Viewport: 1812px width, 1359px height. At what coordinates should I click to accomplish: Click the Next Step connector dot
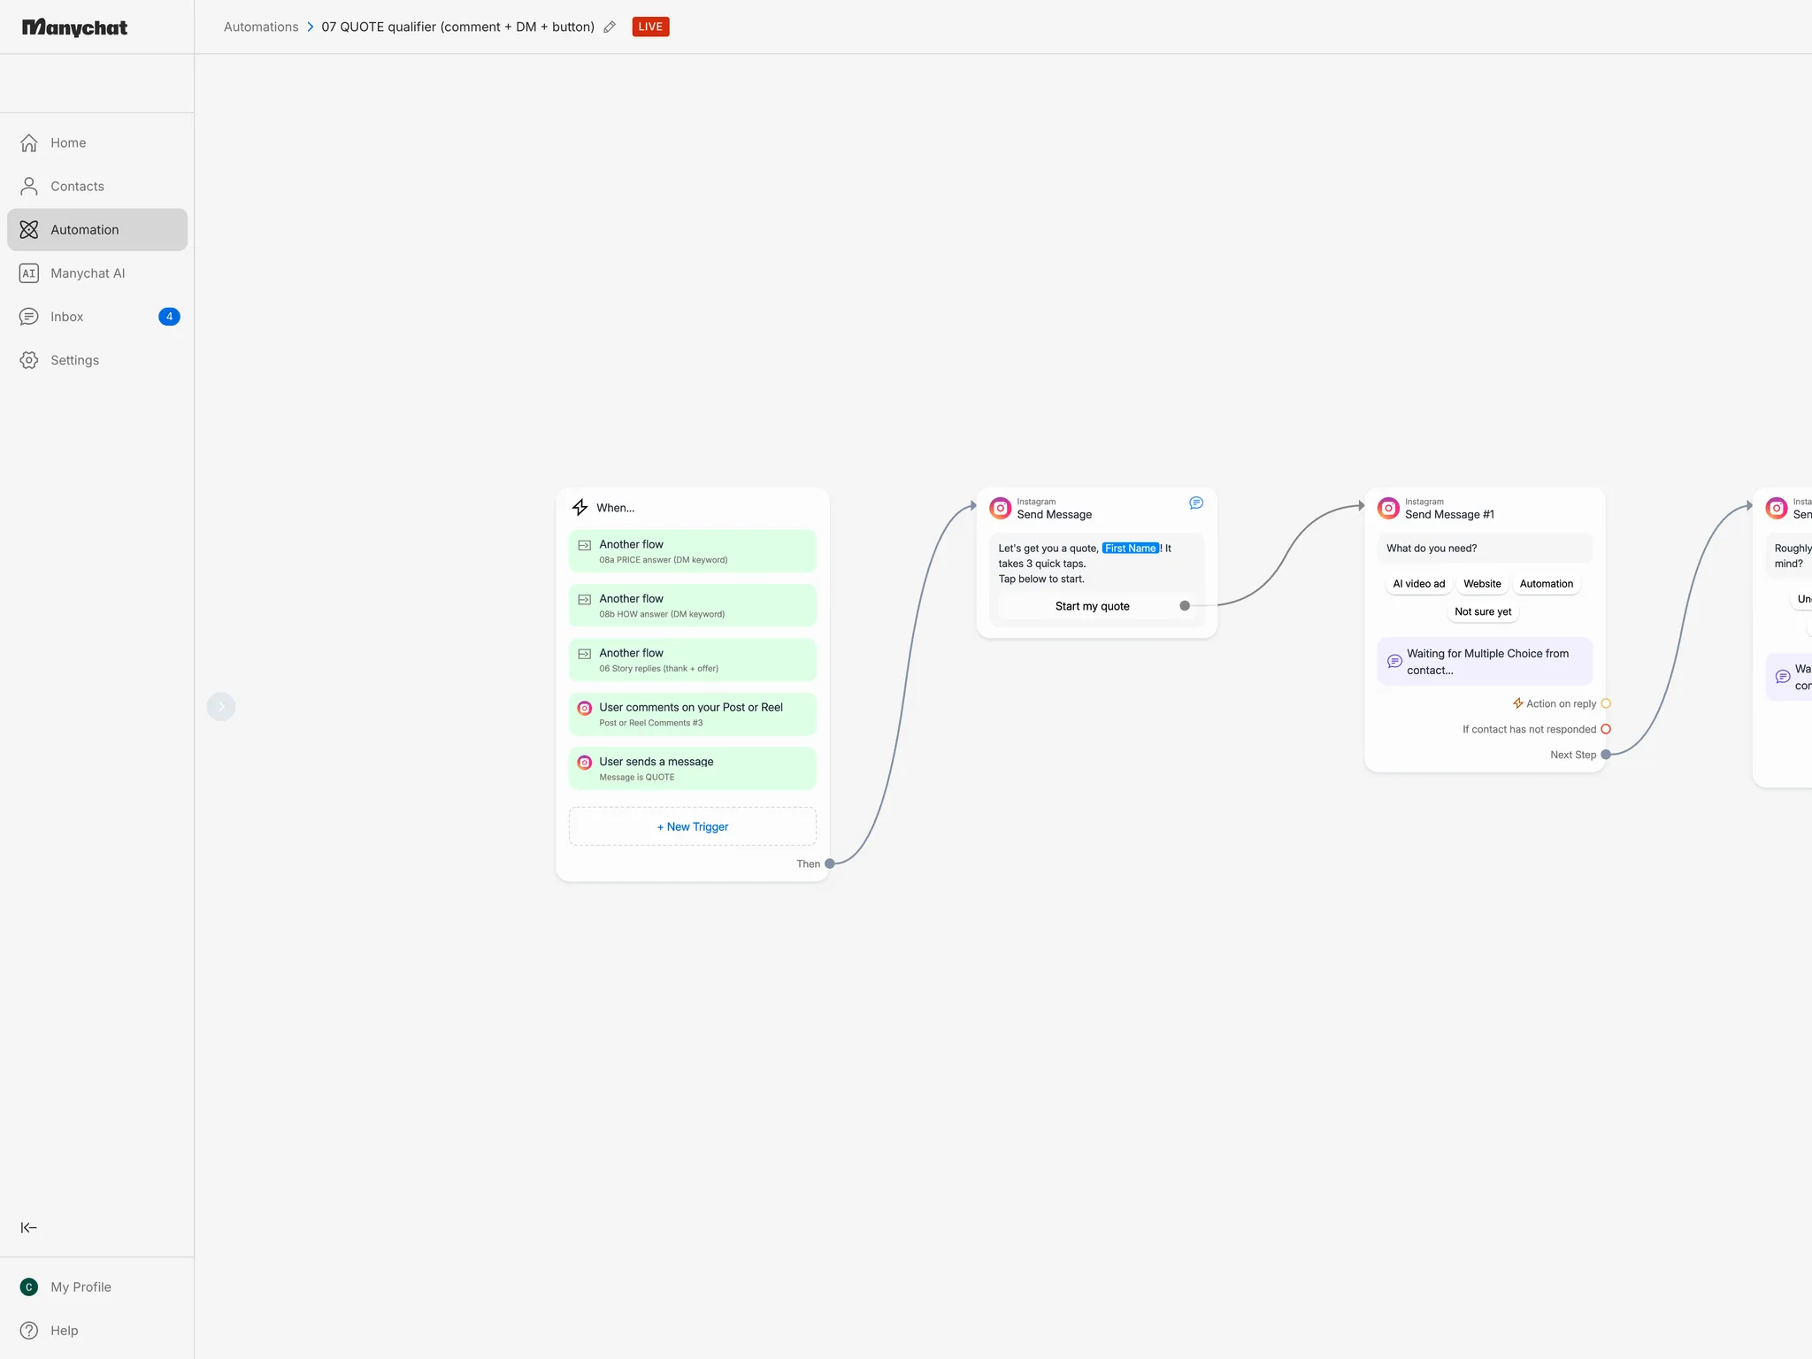pos(1606,755)
